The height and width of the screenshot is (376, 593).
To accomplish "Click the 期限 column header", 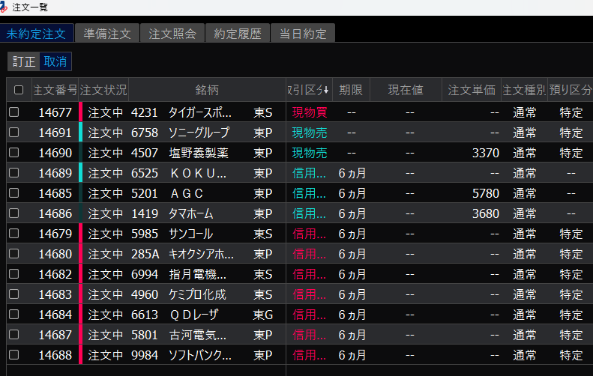I will coord(351,90).
